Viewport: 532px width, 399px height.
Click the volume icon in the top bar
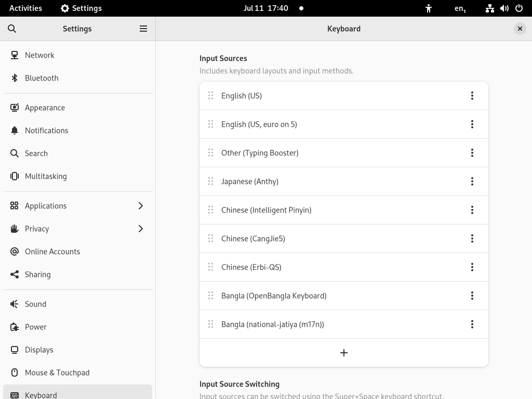[503, 8]
